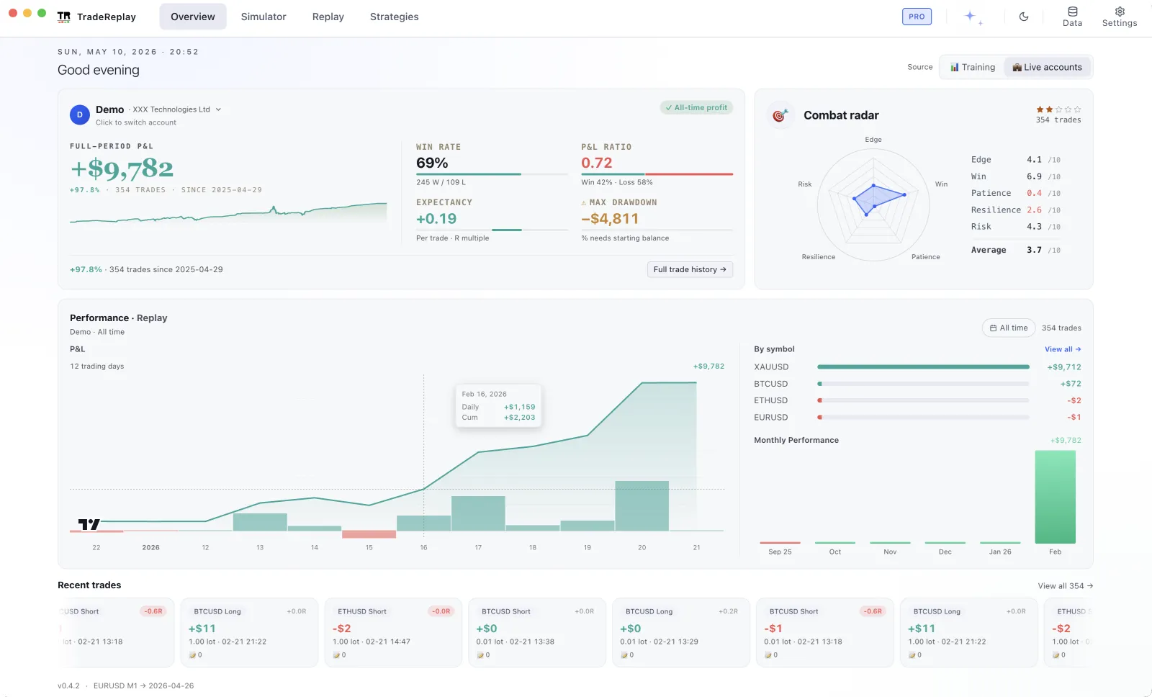
Task: Open the View all 354 trades link
Action: pos(1066,586)
